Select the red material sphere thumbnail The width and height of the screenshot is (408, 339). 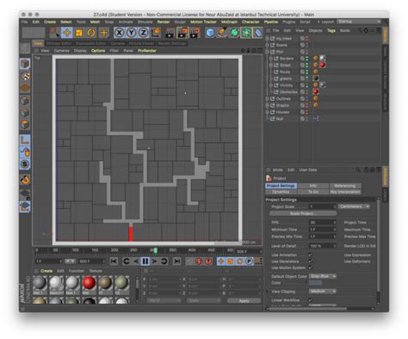coord(89,283)
